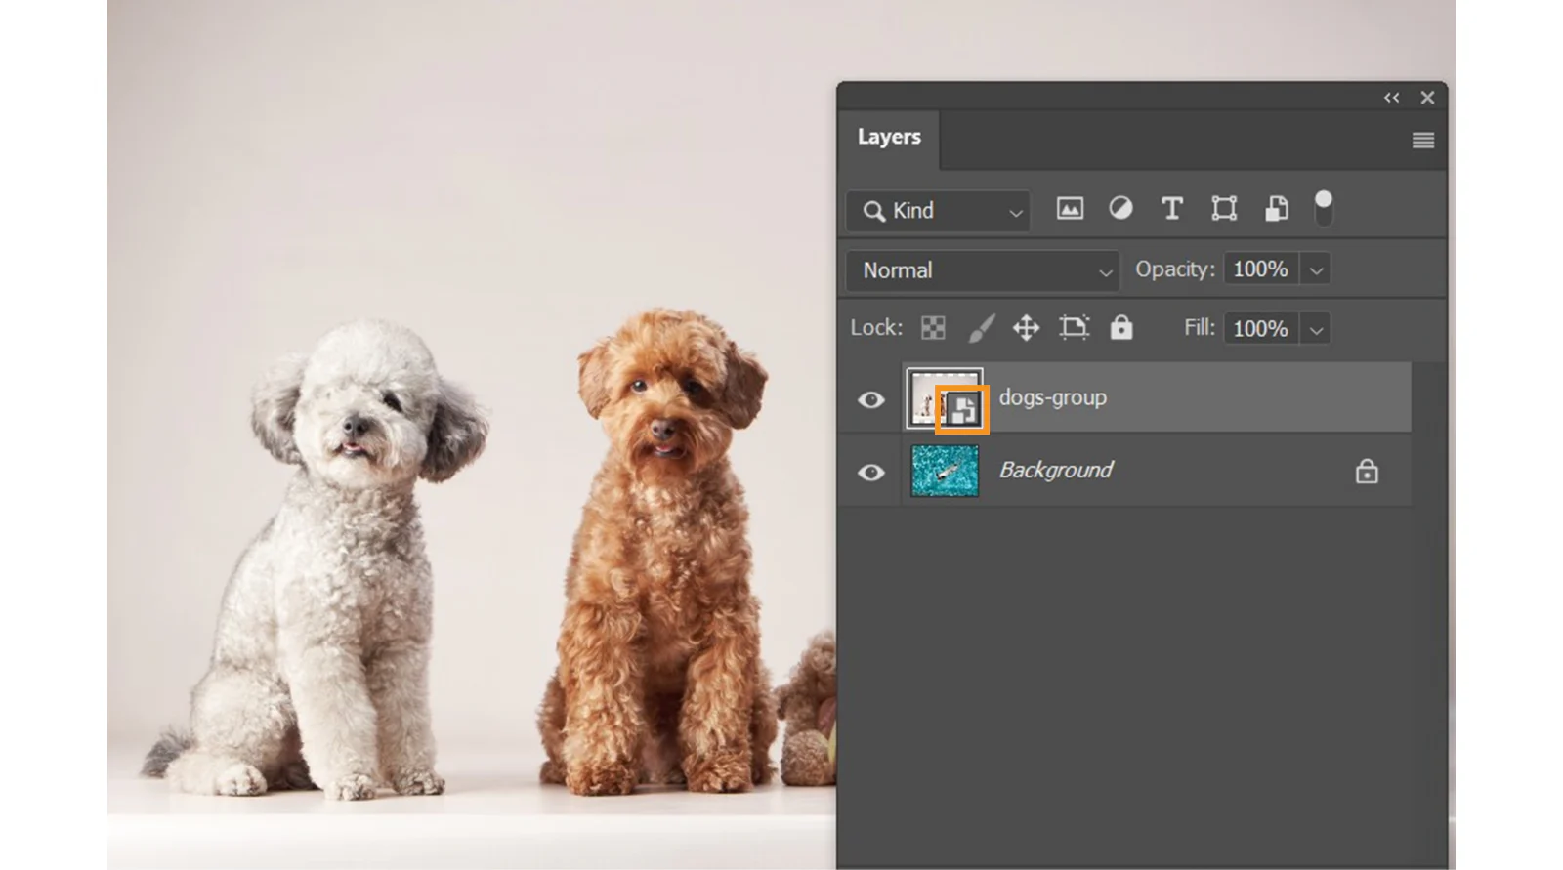Filter layers by shape layer icon
1563x870 pixels.
pyautogui.click(x=1224, y=208)
